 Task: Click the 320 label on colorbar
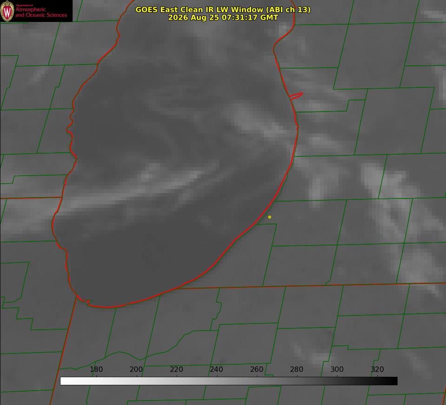click(x=377, y=369)
